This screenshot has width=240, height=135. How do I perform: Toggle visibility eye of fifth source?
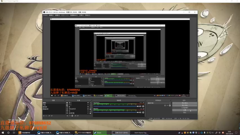88,111
